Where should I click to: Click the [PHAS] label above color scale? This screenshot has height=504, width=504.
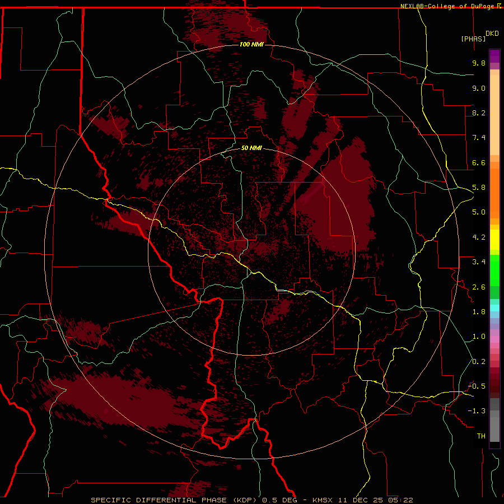click(473, 39)
